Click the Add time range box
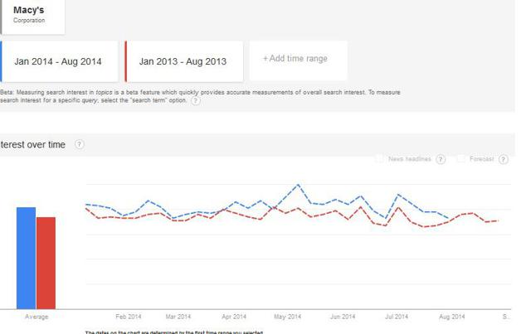Image resolution: width=531 pixels, height=334 pixels. [x=299, y=61]
